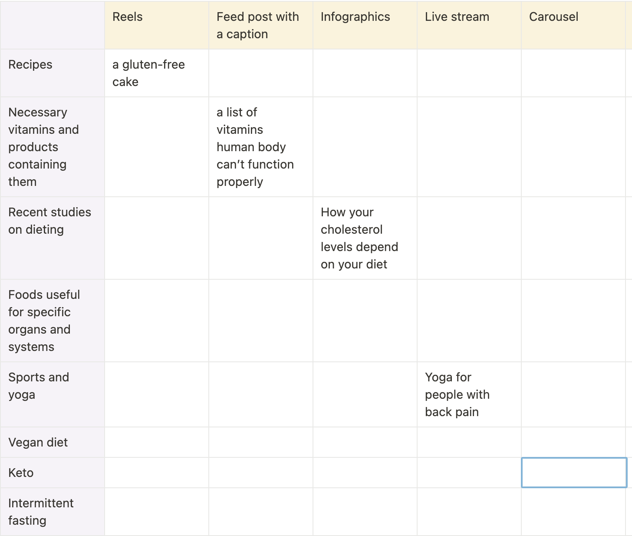Select 'Foods useful for specific organs' row label
The height and width of the screenshot is (536, 632).
click(x=52, y=321)
